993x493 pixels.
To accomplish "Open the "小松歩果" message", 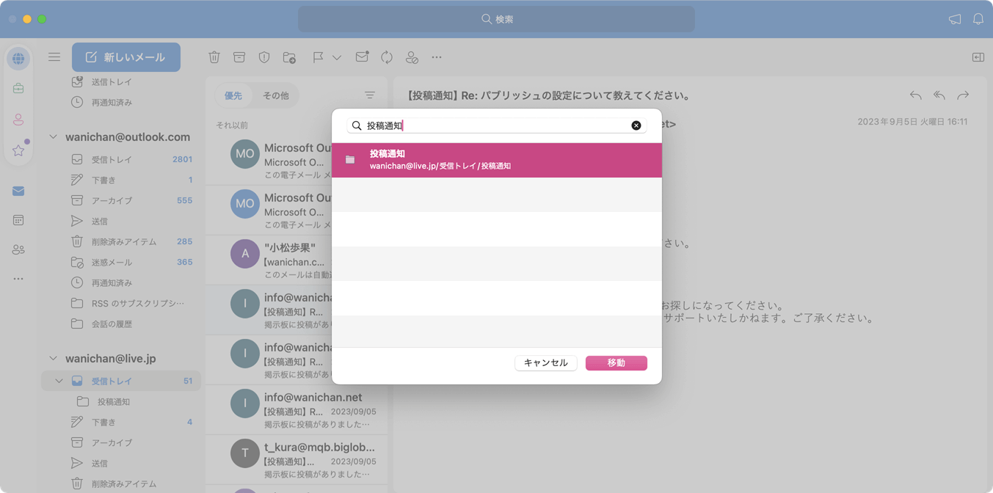I will [x=297, y=260].
